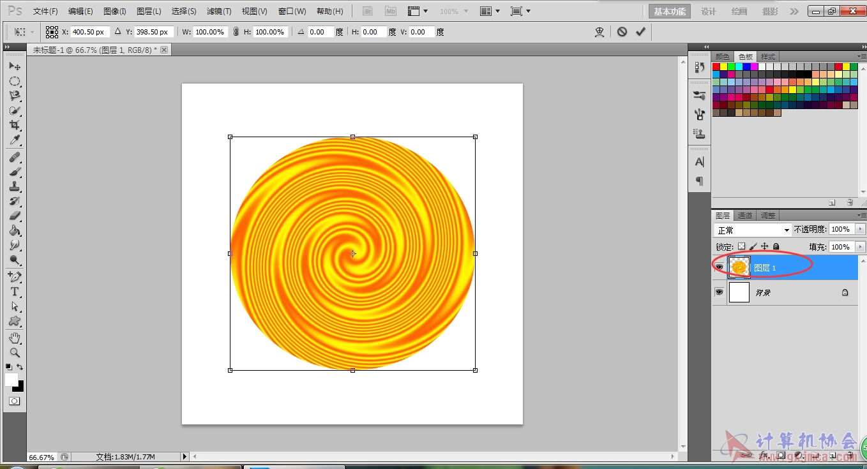Open the layers panel options menu
The width and height of the screenshot is (867, 469).
coord(861,216)
